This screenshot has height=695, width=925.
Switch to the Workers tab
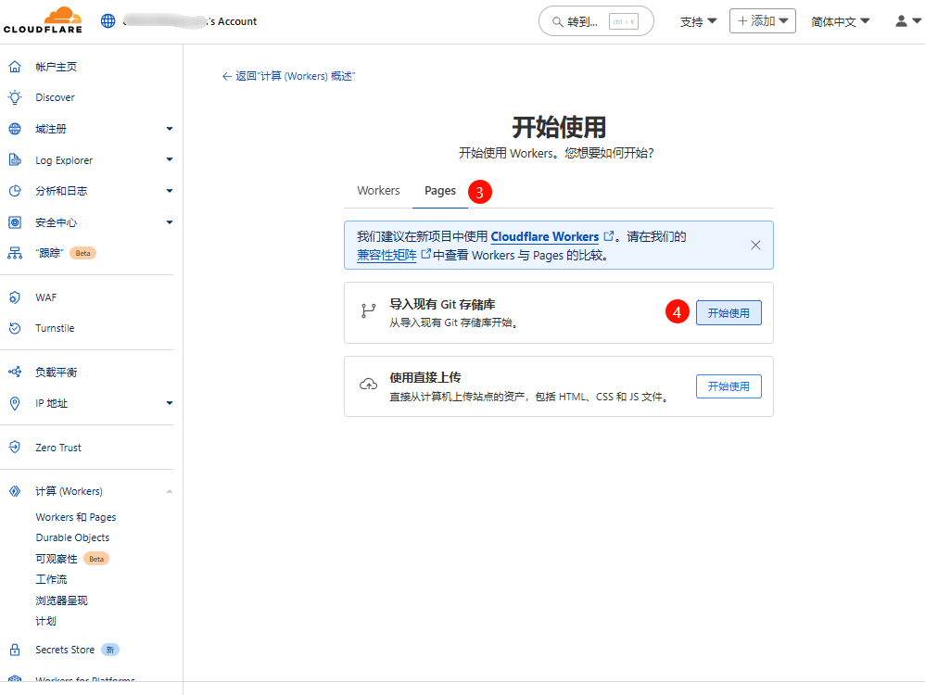click(378, 191)
